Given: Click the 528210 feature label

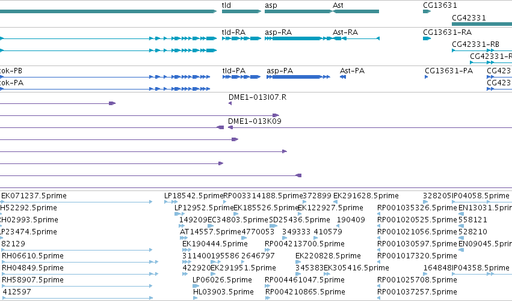Looking at the screenshot, I should coord(472,232).
